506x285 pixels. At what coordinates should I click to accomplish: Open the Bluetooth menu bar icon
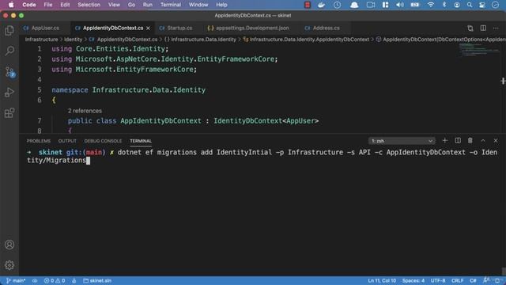pos(444,5)
